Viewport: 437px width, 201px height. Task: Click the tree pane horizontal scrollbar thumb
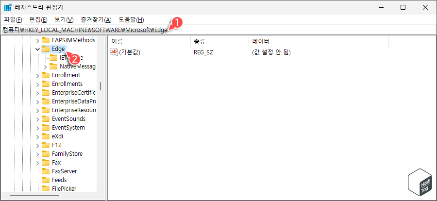pos(34,196)
